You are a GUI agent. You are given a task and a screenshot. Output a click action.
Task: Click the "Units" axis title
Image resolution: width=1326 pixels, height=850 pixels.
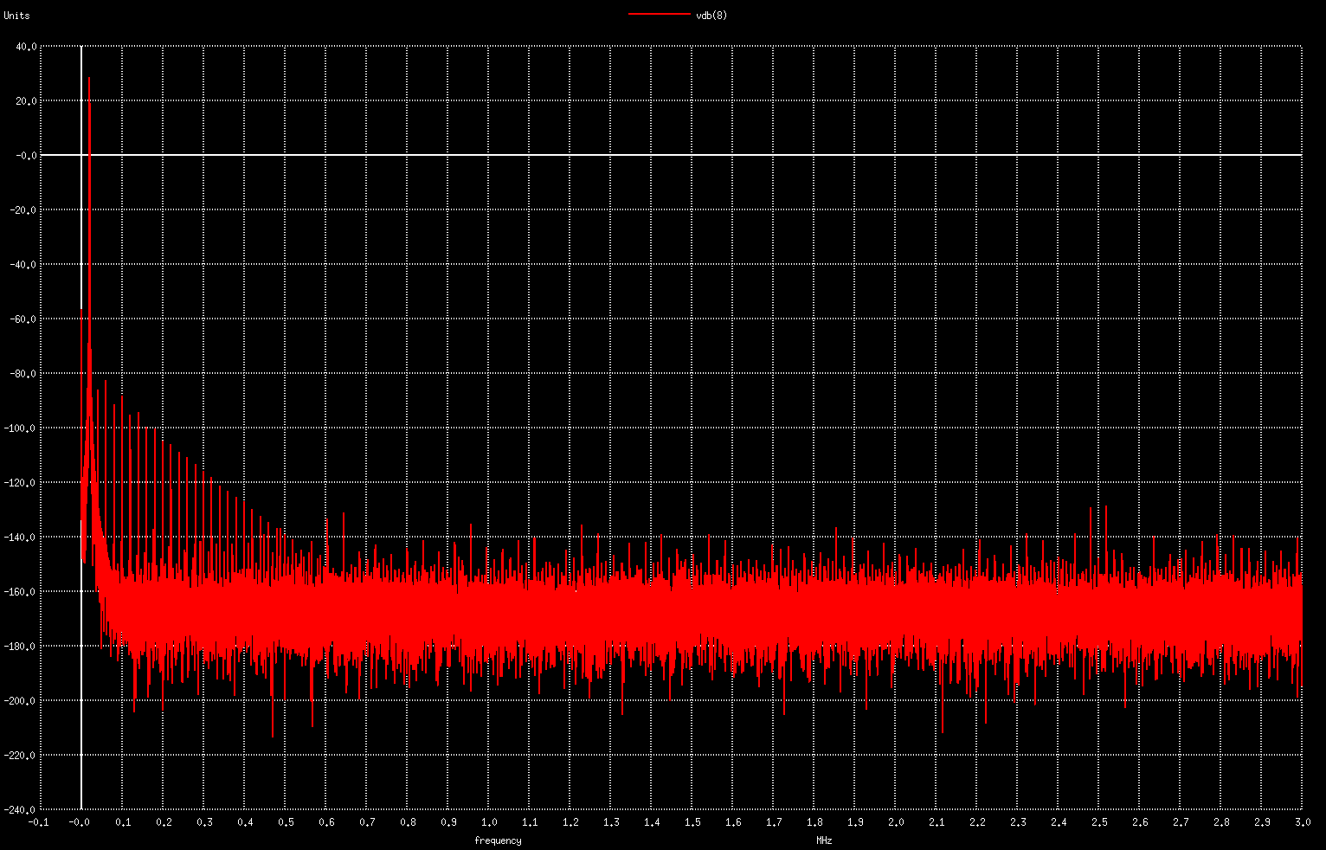16,16
